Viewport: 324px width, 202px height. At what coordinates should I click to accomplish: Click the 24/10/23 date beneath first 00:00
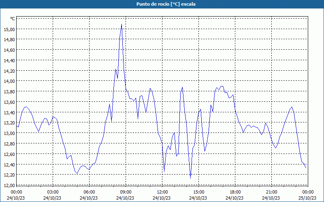[x=16, y=198]
